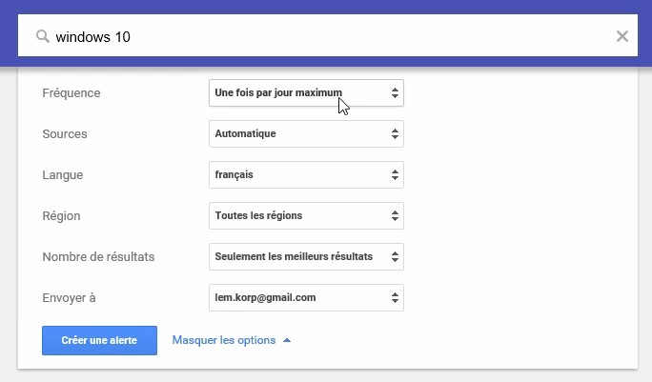
Task: Open the Sources dropdown set to Automatique
Action: coord(295,134)
